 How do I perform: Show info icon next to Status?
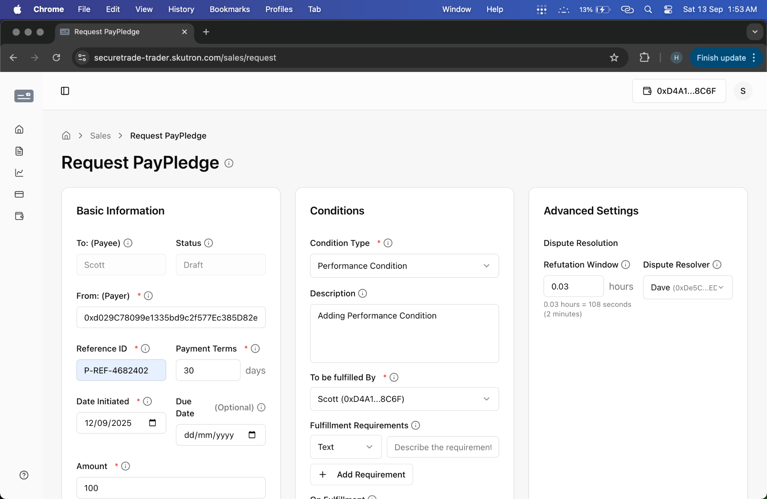pyautogui.click(x=209, y=243)
